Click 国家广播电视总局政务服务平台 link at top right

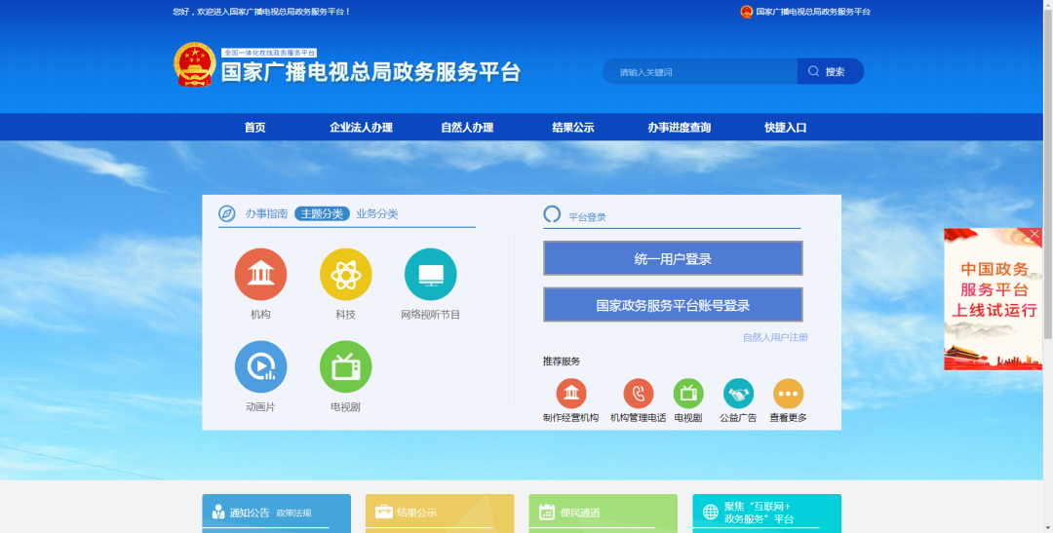pyautogui.click(x=812, y=12)
